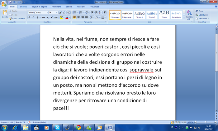Apply the Sottotitolo style
The width and height of the screenshot is (218, 131).
pos(176,15)
